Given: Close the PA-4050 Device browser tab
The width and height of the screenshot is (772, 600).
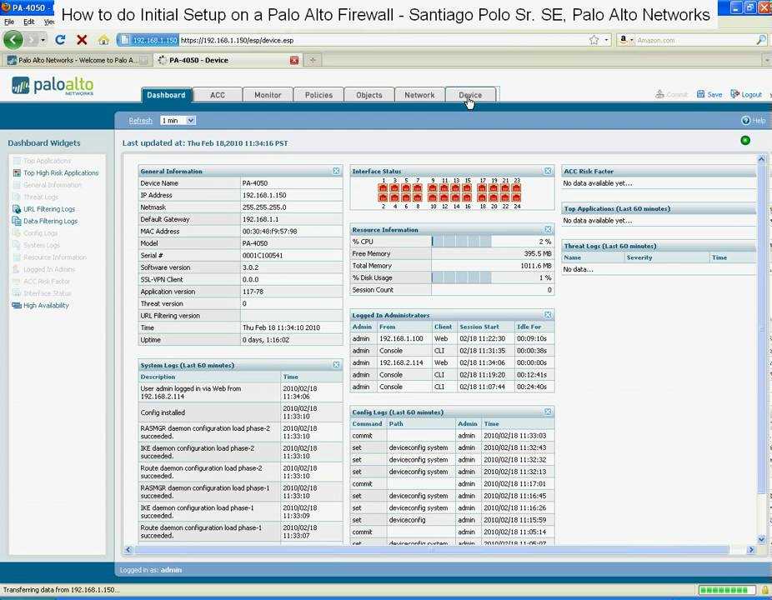Looking at the screenshot, I should [294, 60].
